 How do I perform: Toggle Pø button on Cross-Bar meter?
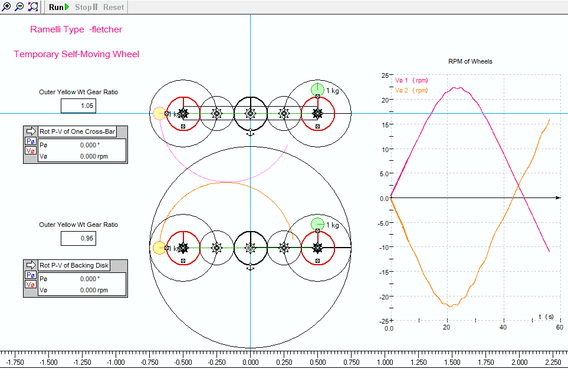31,141
